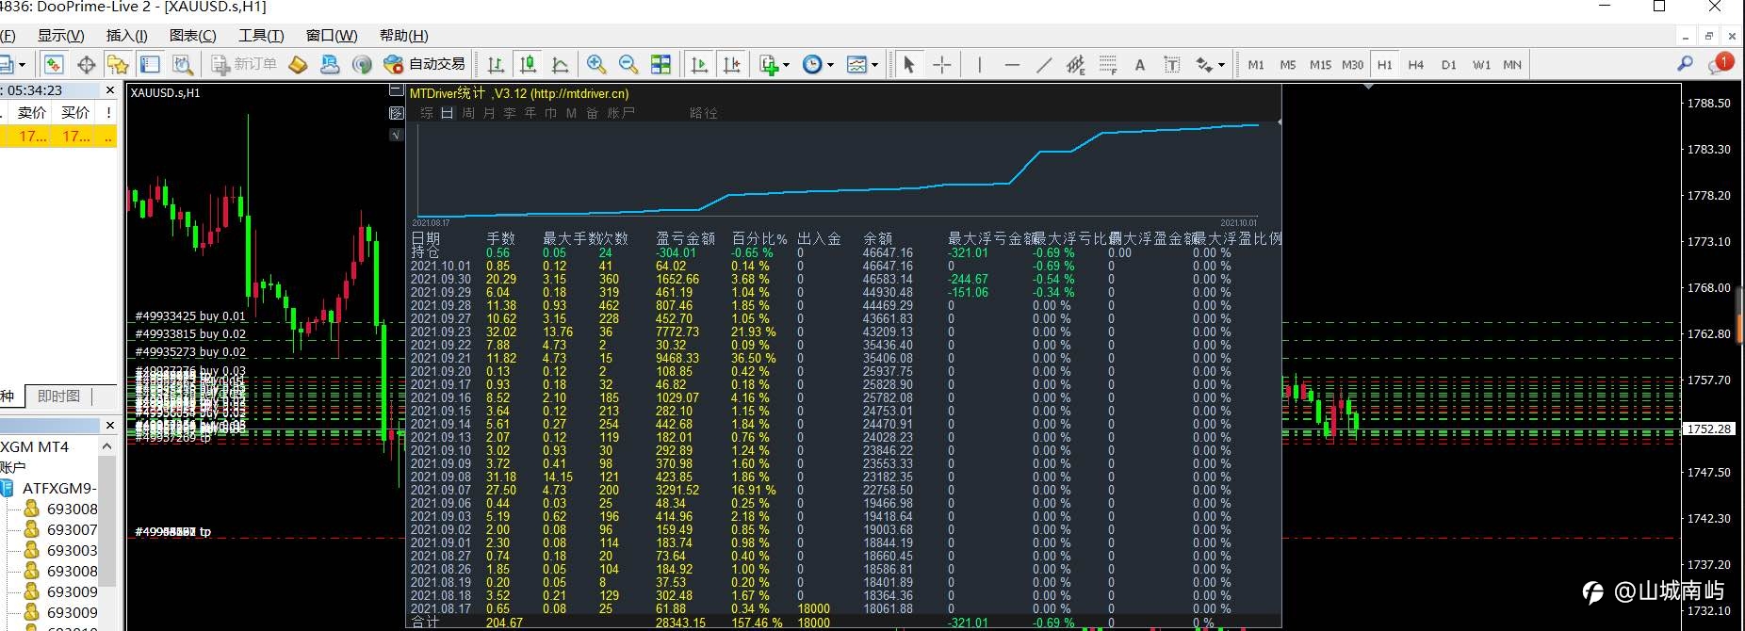
Task: Select the equidistant channel tool
Action: click(1075, 64)
